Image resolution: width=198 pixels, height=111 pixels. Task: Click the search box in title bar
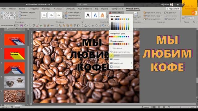coord(100,4)
